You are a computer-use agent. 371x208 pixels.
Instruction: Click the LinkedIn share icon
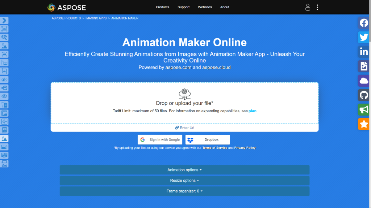[x=363, y=52]
